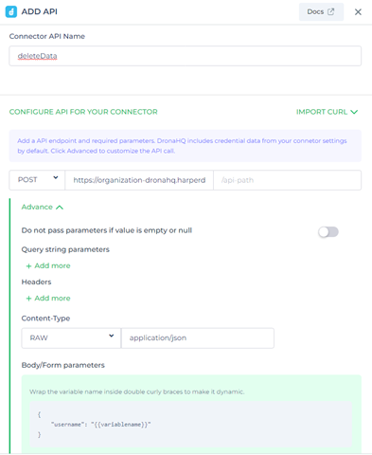
Task: Open the RAW content-type dropdown
Action: 71,338
